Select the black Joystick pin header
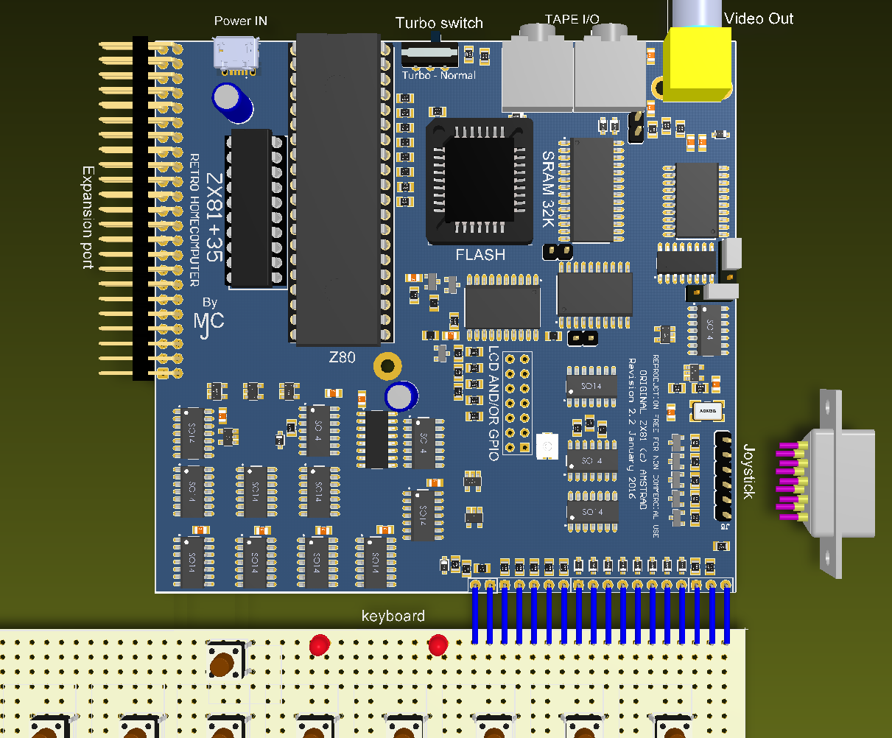 click(x=723, y=477)
